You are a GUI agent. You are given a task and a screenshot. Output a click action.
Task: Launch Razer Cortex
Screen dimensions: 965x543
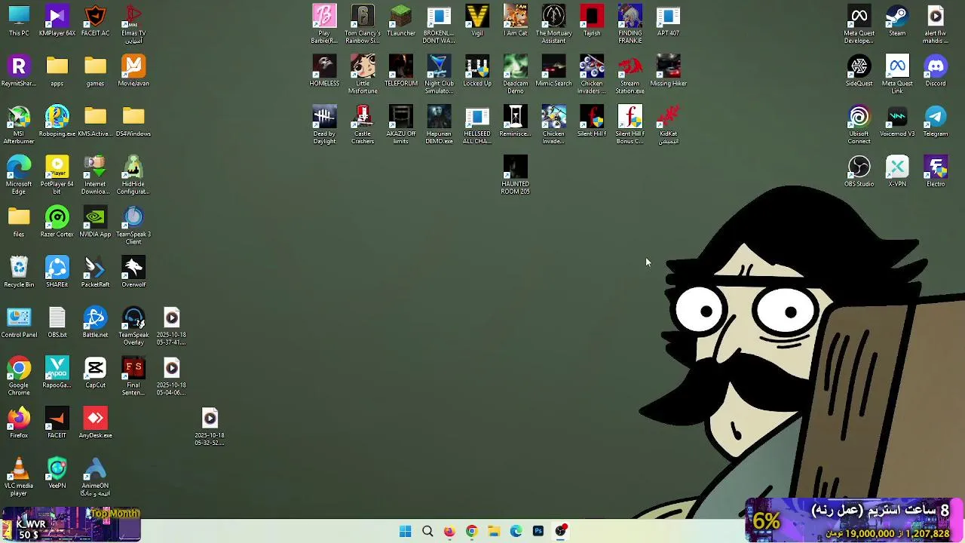click(x=57, y=222)
